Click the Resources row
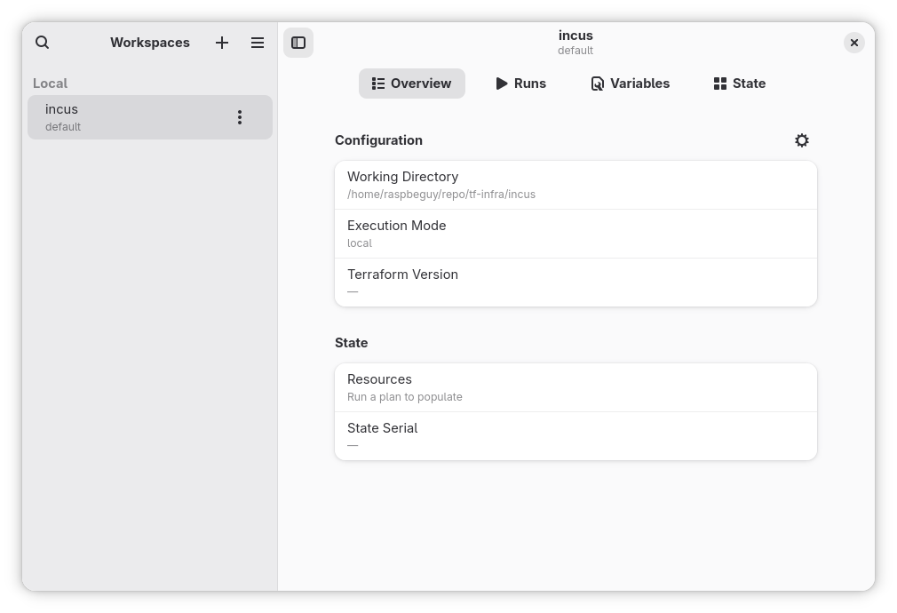This screenshot has width=897, height=613. 576,387
